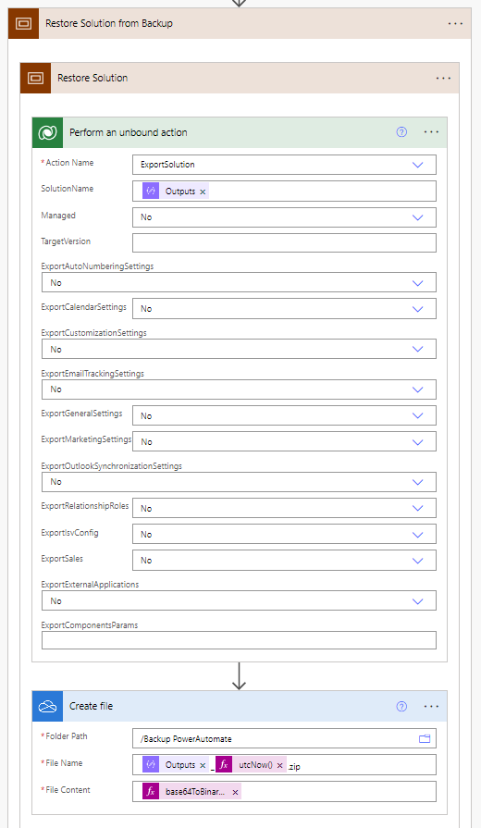Open help for the Create file action
The image size is (481, 828).
coord(401,706)
